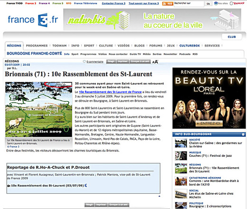Click the text size AA icon

click(155, 62)
